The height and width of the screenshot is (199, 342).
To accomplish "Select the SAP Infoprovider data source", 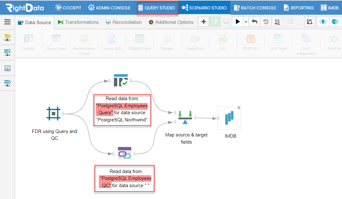I will (306, 45).
